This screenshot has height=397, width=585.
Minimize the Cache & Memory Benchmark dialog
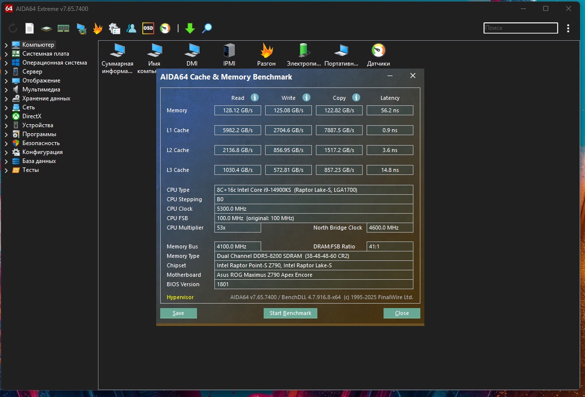tap(390, 76)
